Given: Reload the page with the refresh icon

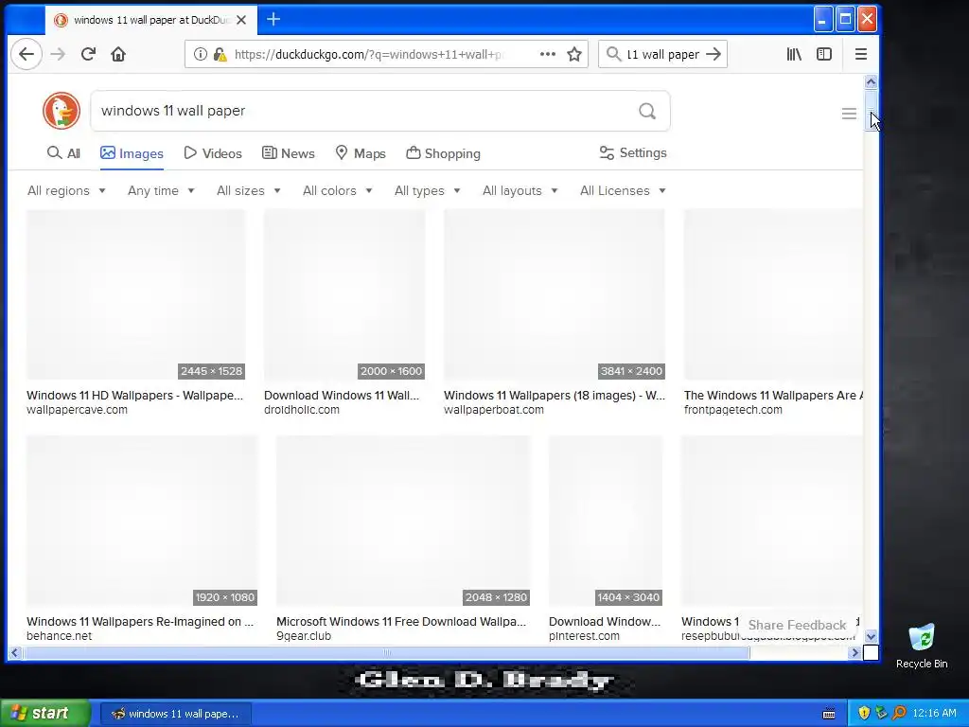Looking at the screenshot, I should [x=88, y=54].
